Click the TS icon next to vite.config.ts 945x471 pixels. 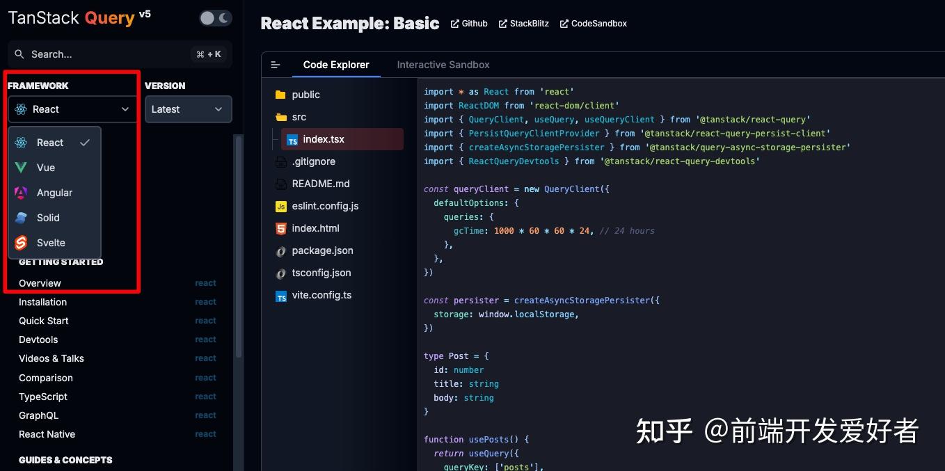tap(281, 296)
